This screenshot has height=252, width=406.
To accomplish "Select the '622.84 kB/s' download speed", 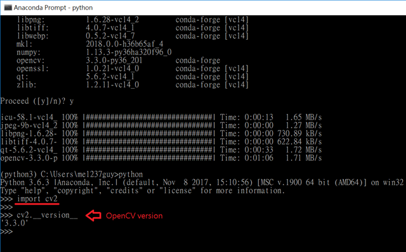I will tap(299, 142).
